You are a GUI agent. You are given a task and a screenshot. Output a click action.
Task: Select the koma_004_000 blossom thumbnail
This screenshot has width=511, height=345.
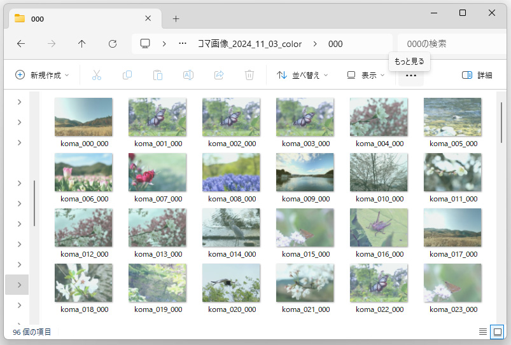[379, 117]
